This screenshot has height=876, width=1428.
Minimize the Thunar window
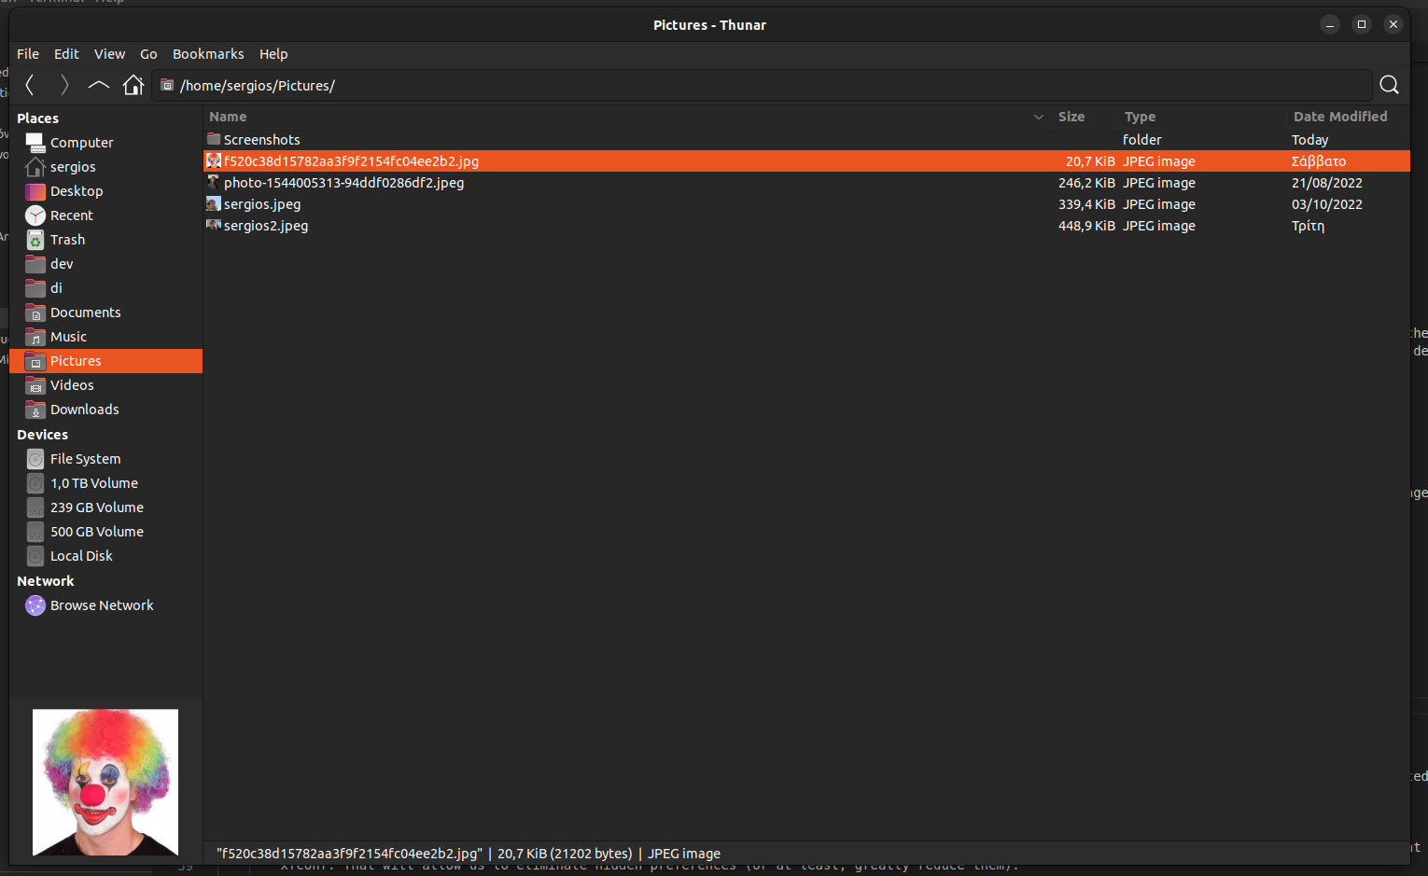pos(1330,24)
